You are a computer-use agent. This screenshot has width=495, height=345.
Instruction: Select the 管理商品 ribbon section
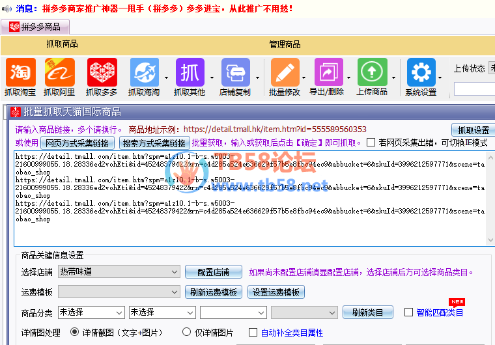(285, 44)
